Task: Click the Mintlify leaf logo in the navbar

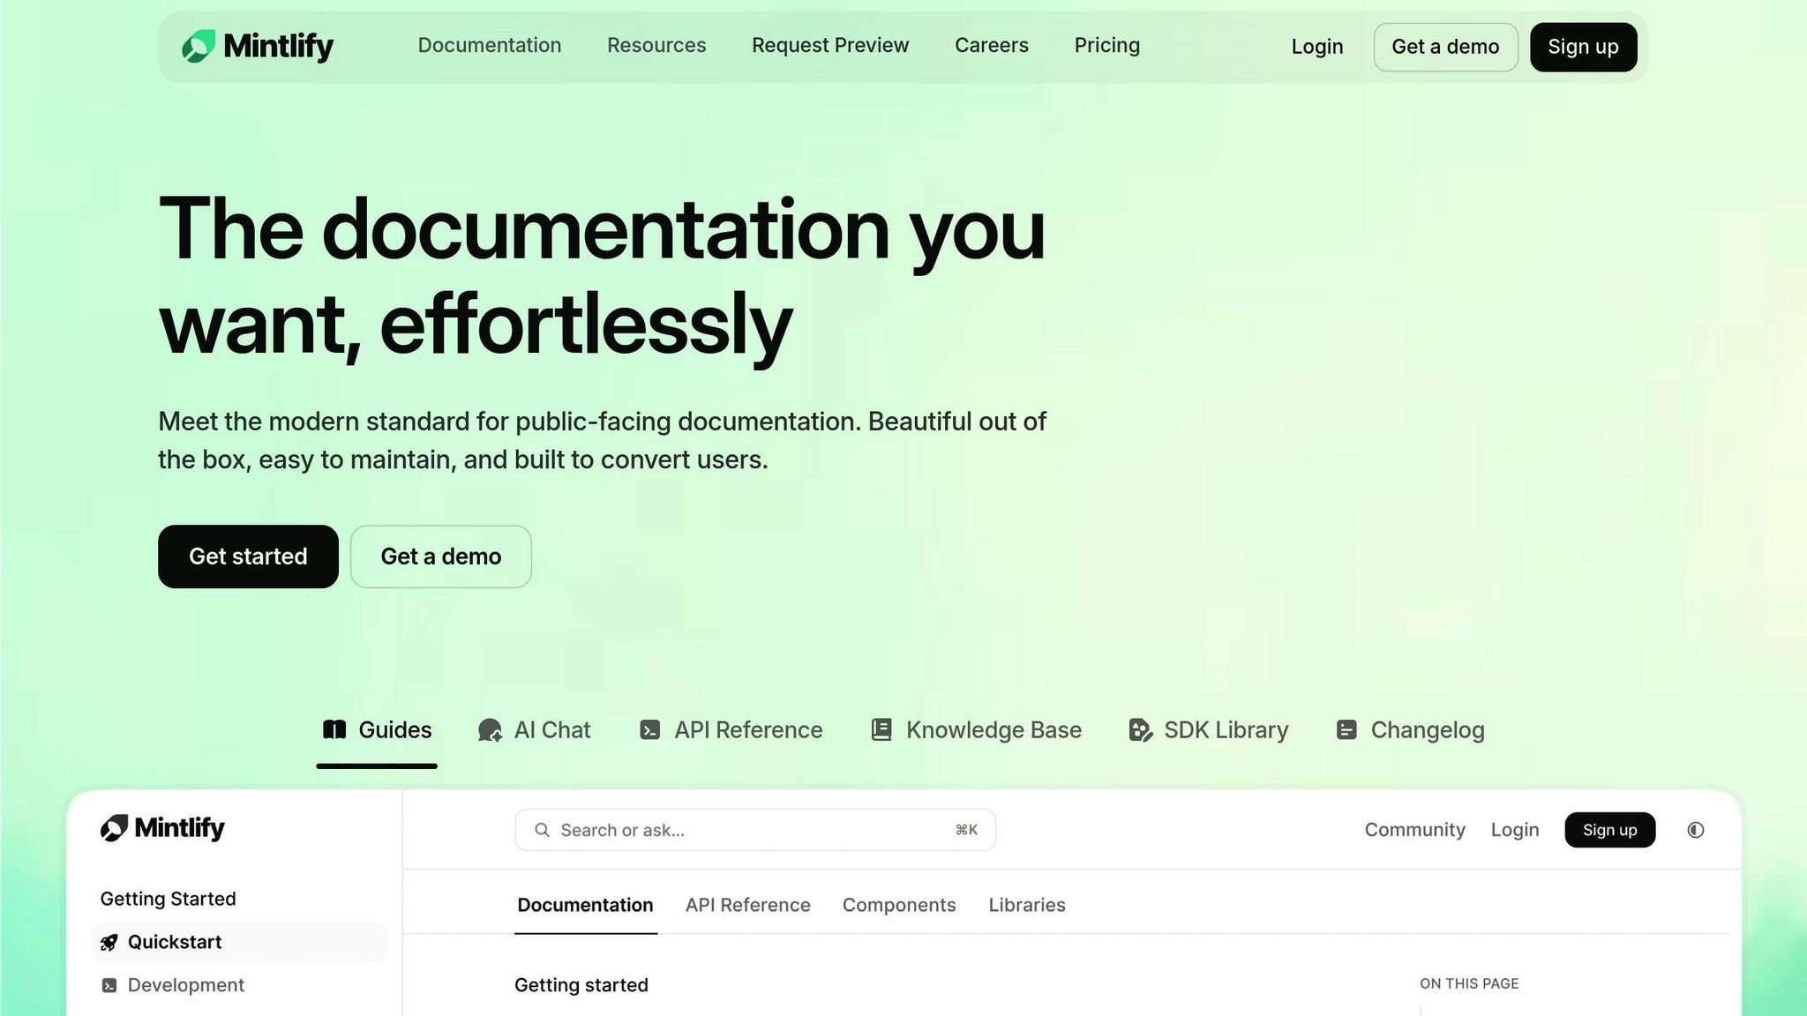Action: tap(199, 47)
